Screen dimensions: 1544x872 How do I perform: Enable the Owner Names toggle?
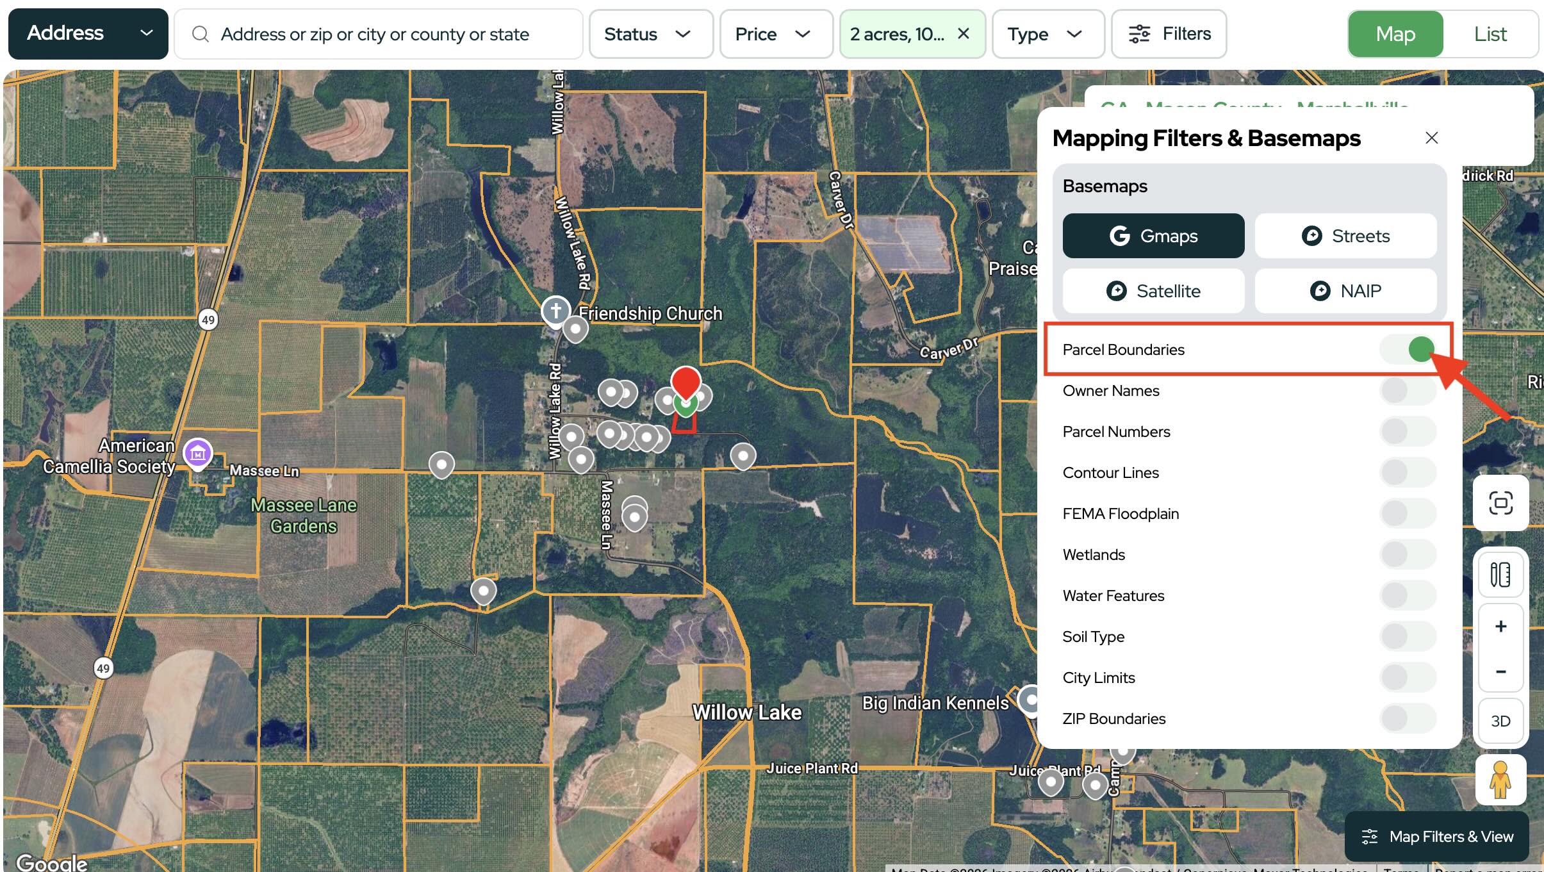[1408, 390]
